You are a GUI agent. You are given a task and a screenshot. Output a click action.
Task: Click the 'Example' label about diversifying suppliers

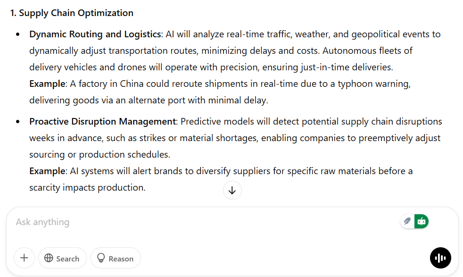pos(47,171)
